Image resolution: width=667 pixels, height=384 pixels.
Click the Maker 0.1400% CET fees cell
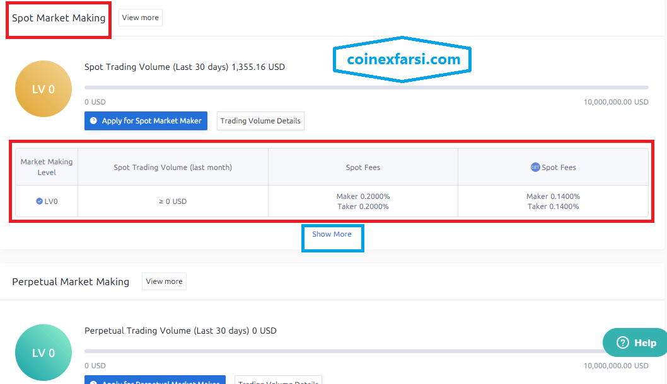point(553,196)
